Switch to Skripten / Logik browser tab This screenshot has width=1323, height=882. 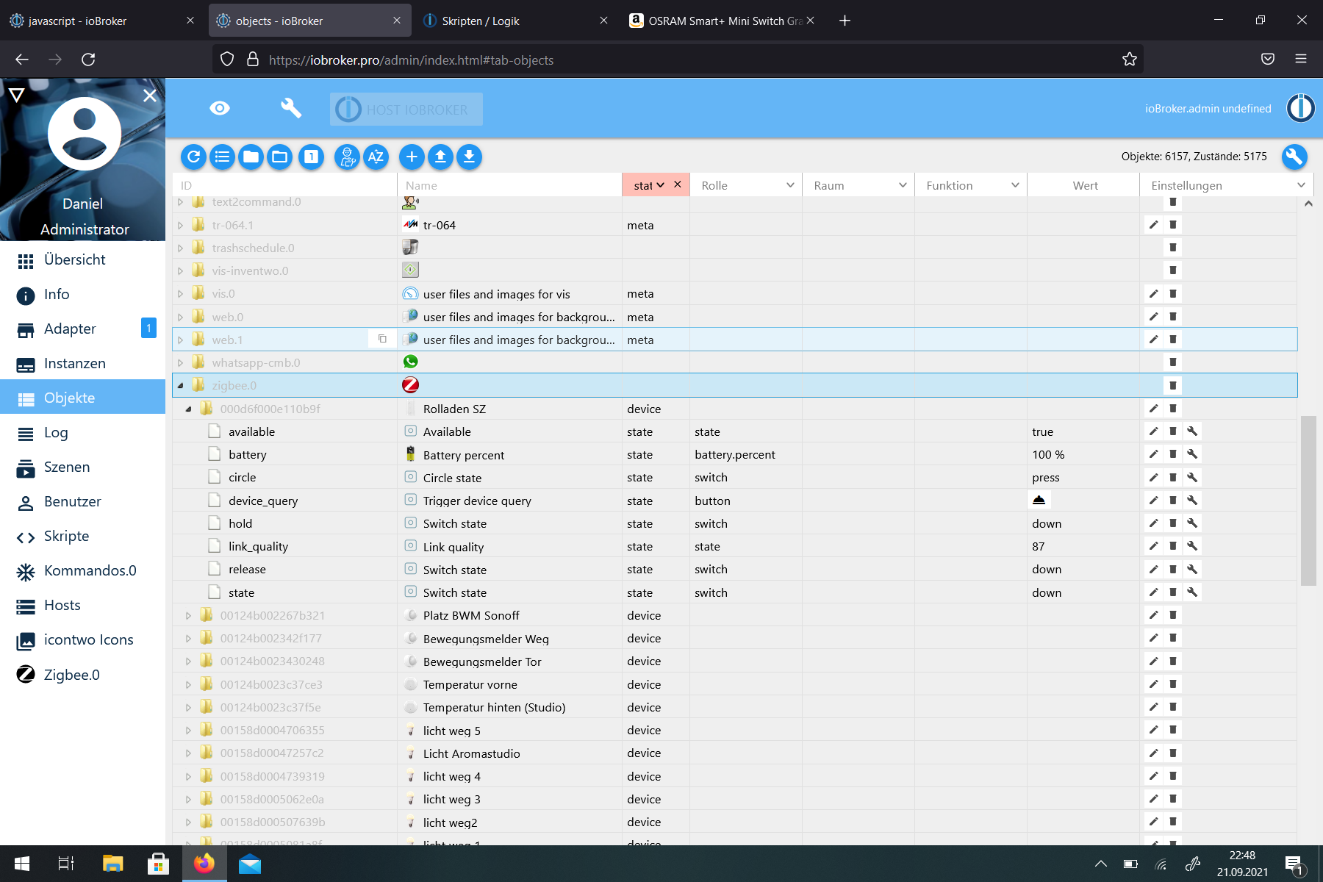[517, 21]
